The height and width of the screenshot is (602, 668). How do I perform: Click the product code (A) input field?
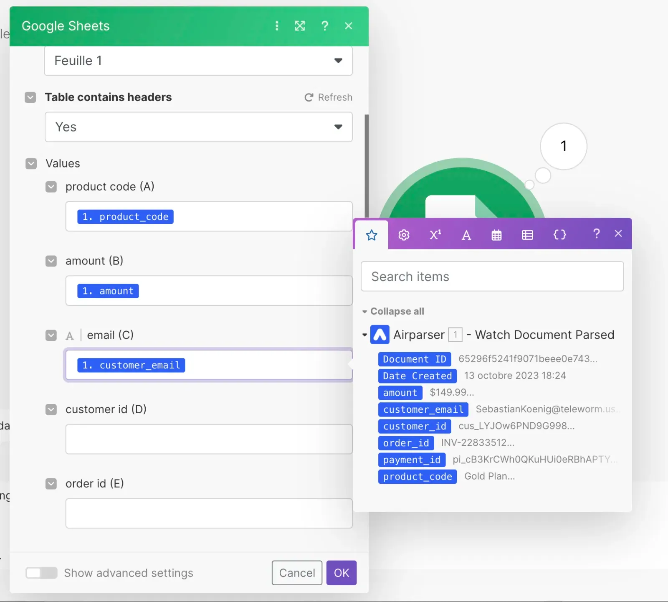209,216
